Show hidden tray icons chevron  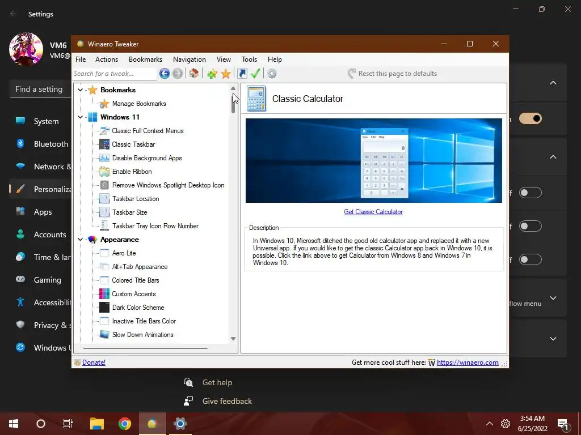[x=490, y=424]
